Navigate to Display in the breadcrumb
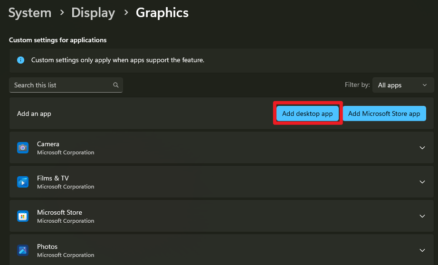Viewport: 438px width, 265px height. [x=93, y=13]
